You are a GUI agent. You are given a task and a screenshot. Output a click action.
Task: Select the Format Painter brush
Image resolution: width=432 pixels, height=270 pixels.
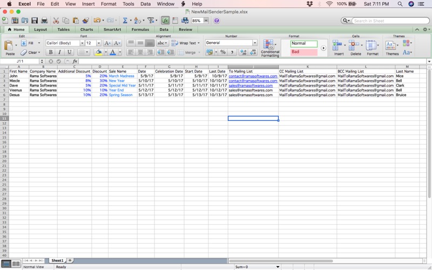click(85, 21)
